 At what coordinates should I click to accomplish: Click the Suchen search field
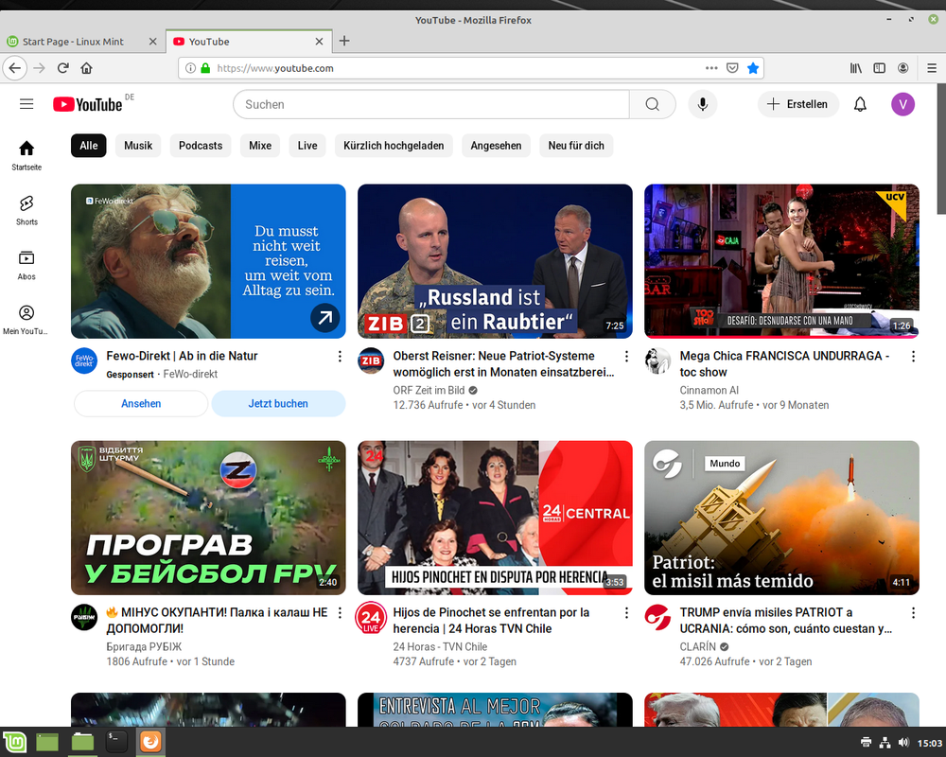click(430, 104)
